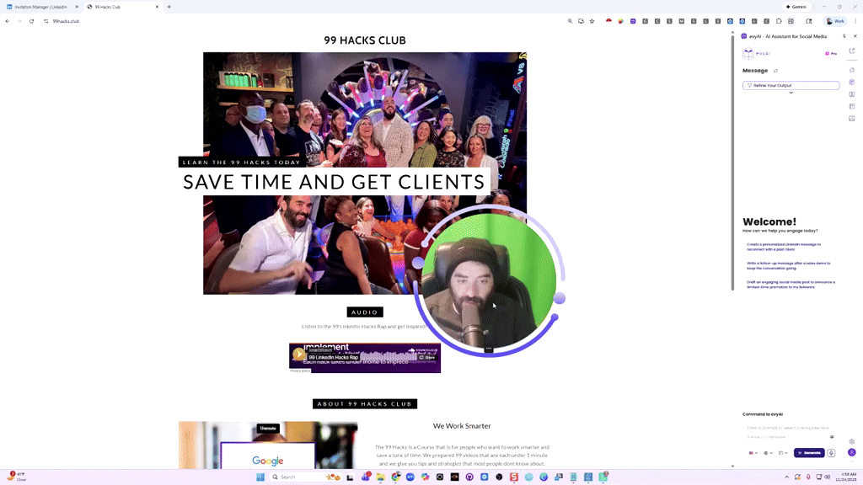Screen dimensions: 863x485
Task: Click the Generate button
Action: coord(809,453)
